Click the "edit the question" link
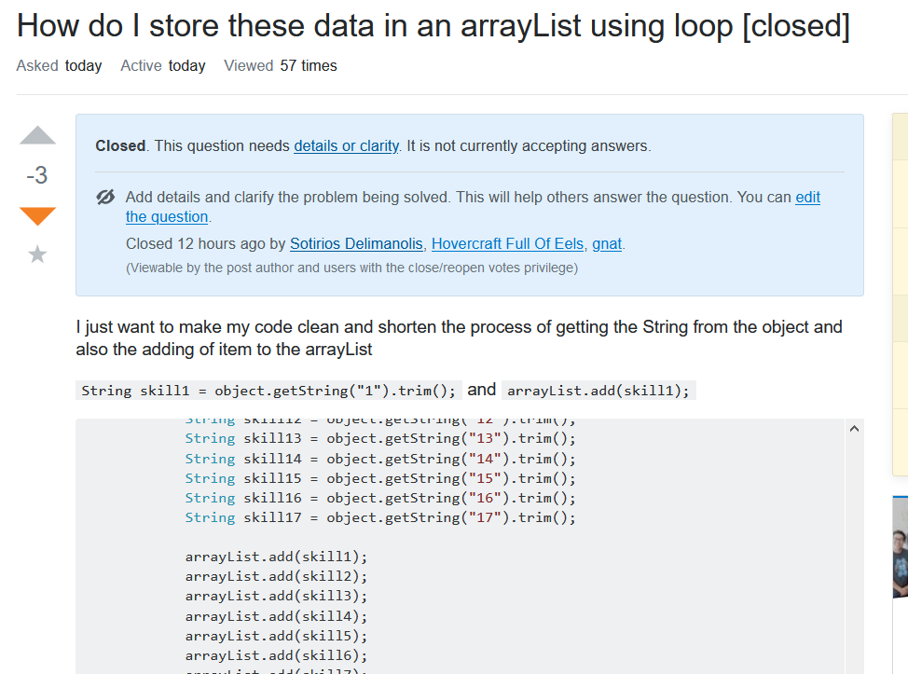The width and height of the screenshot is (908, 674). click(808, 197)
